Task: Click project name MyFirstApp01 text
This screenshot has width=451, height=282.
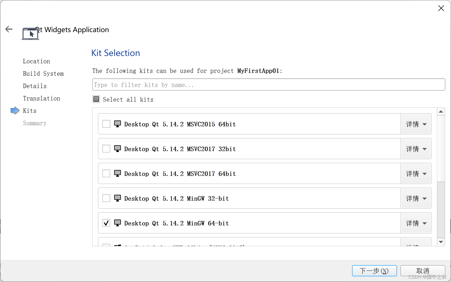Action: [x=258, y=71]
